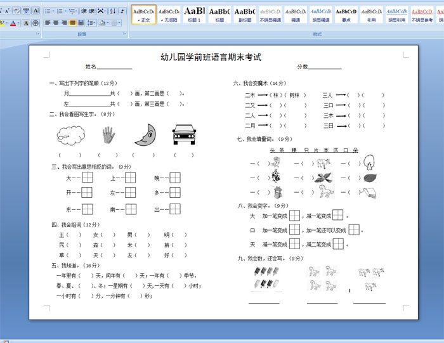Apply the 不明显参考 style
The width and height of the screenshot is (444, 343).
click(x=422, y=15)
